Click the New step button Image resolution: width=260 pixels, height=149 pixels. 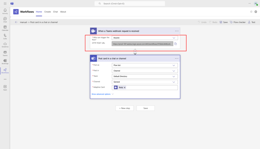(124, 108)
